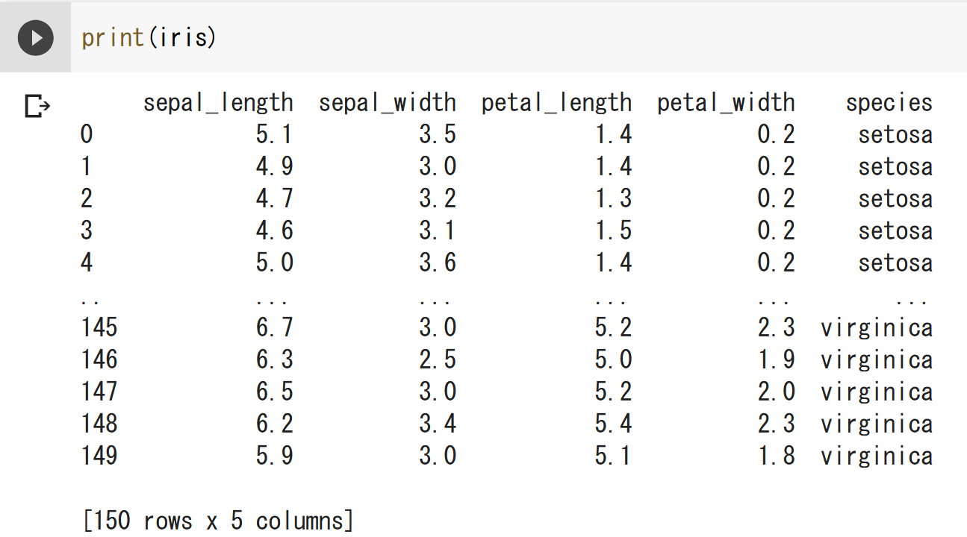
Task: Click row index 0 in output
Action: (87, 135)
